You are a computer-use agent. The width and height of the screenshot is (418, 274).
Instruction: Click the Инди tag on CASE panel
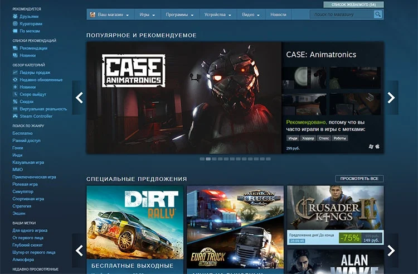coord(293,138)
